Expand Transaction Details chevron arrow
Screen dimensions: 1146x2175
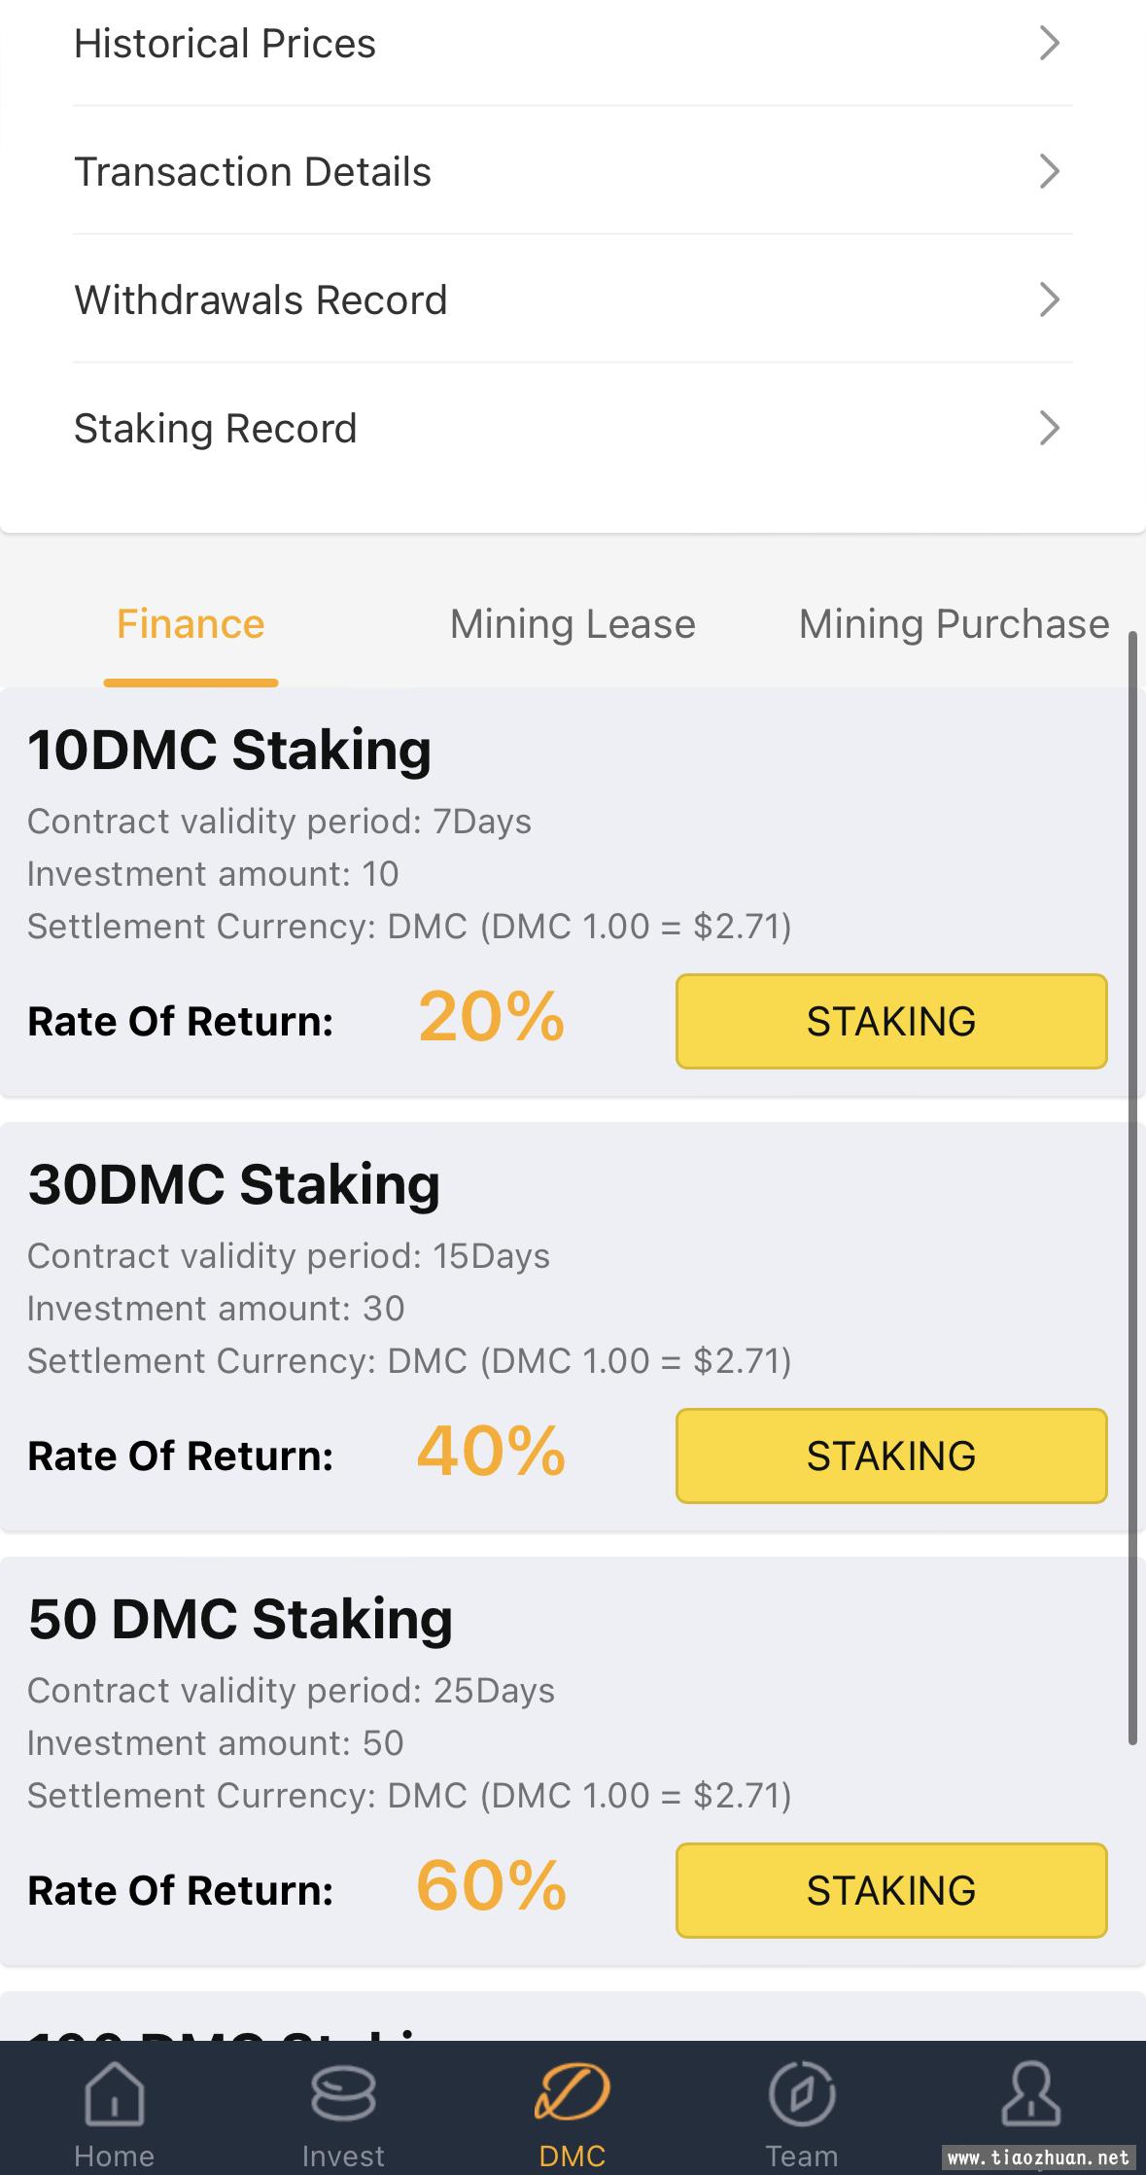point(1049,171)
